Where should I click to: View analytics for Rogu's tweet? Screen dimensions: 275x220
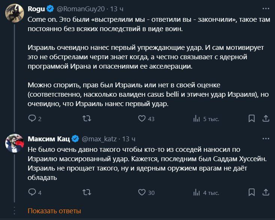coord(196,119)
